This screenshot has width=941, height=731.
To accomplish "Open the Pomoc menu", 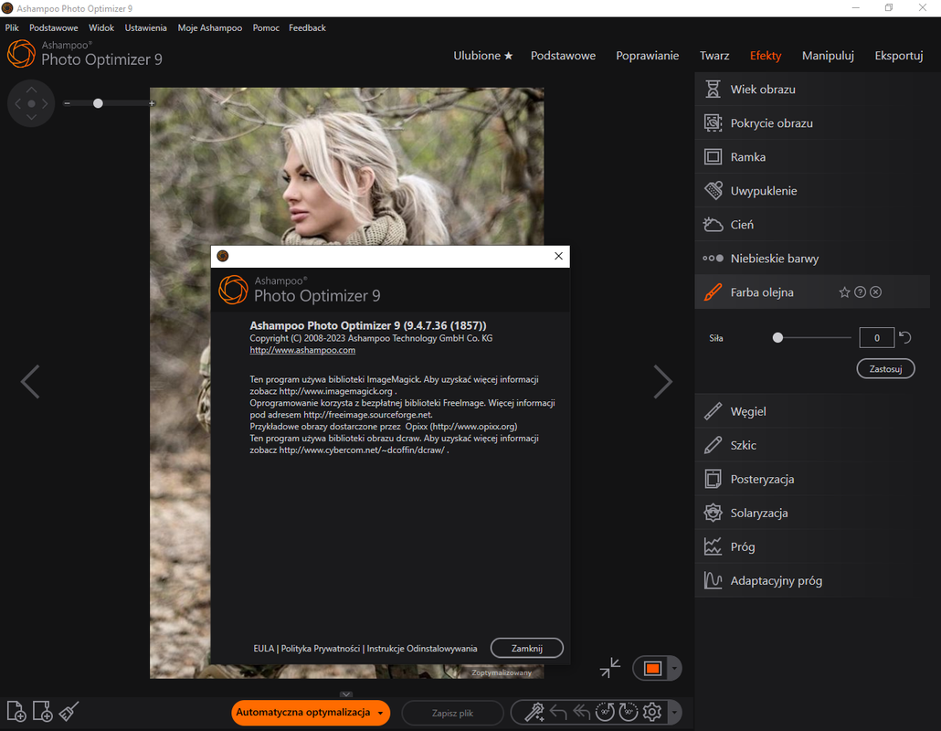I will (266, 27).
